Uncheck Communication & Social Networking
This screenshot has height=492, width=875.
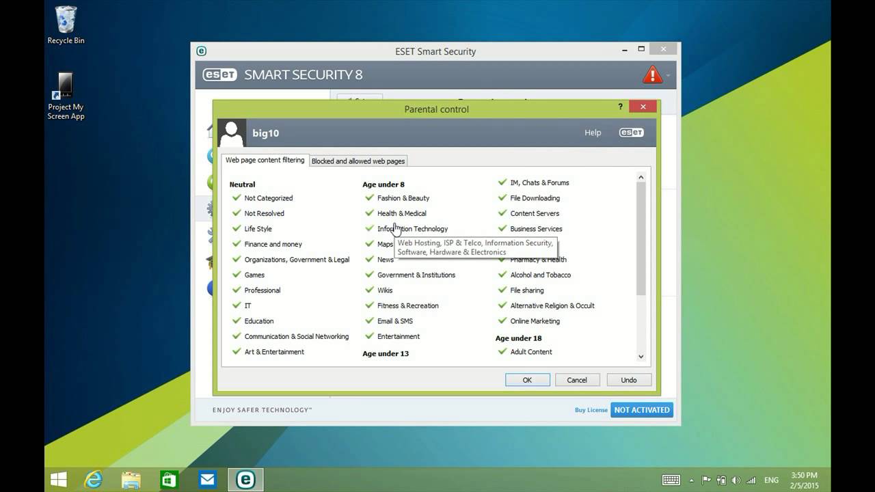click(x=237, y=336)
